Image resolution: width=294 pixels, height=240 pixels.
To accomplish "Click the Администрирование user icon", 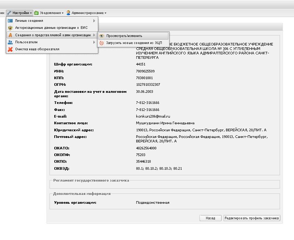I will tap(68, 13).
